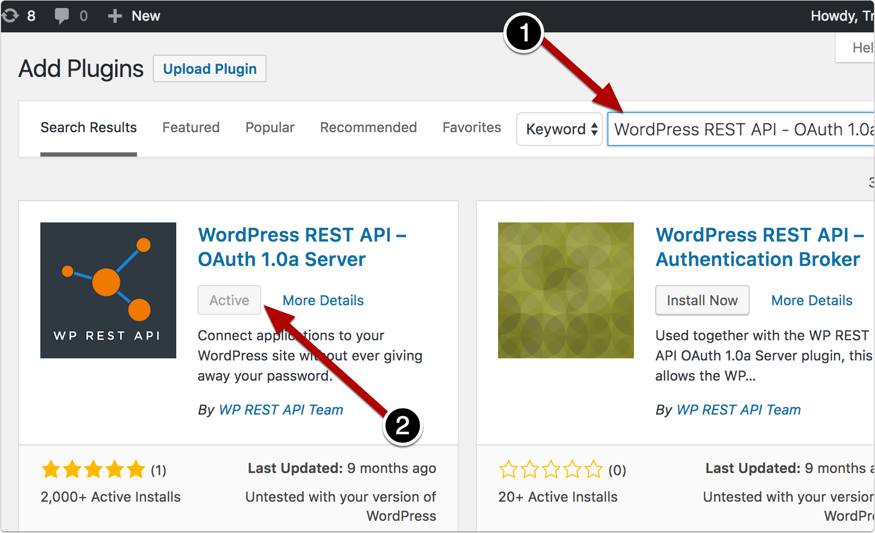
Task: Focus the plugin search input field
Action: (x=741, y=129)
